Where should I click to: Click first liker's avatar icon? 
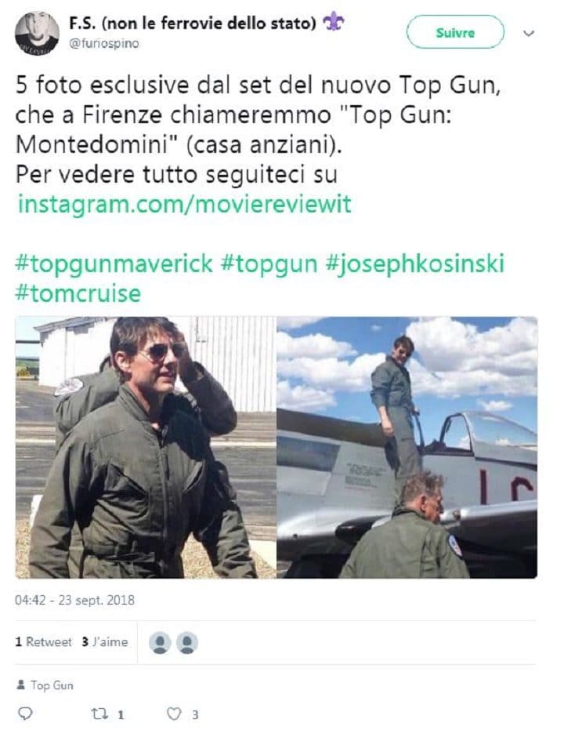(x=160, y=643)
